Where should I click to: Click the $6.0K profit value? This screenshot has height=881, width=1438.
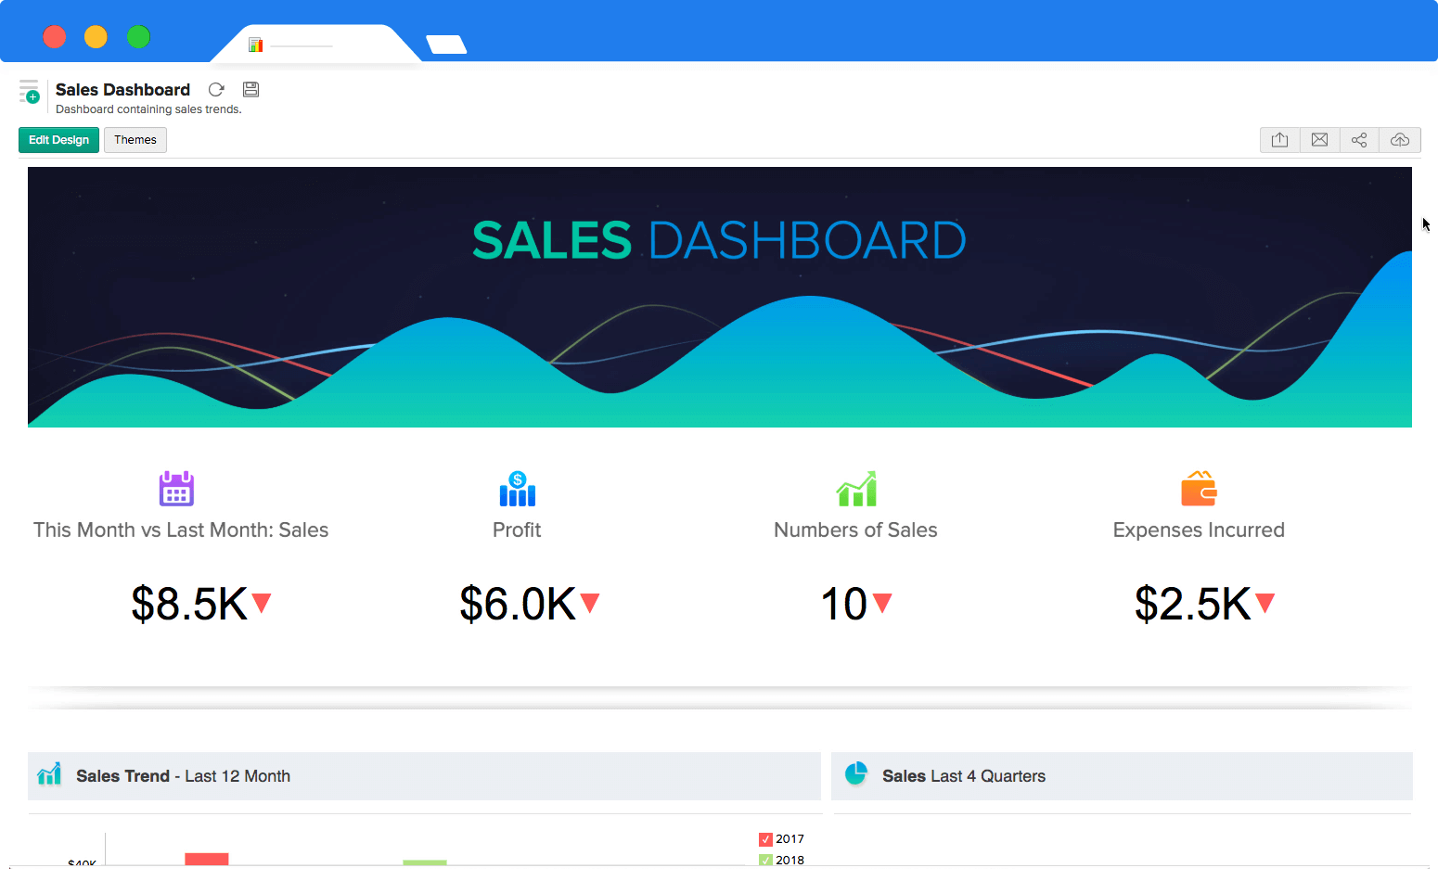(x=518, y=604)
